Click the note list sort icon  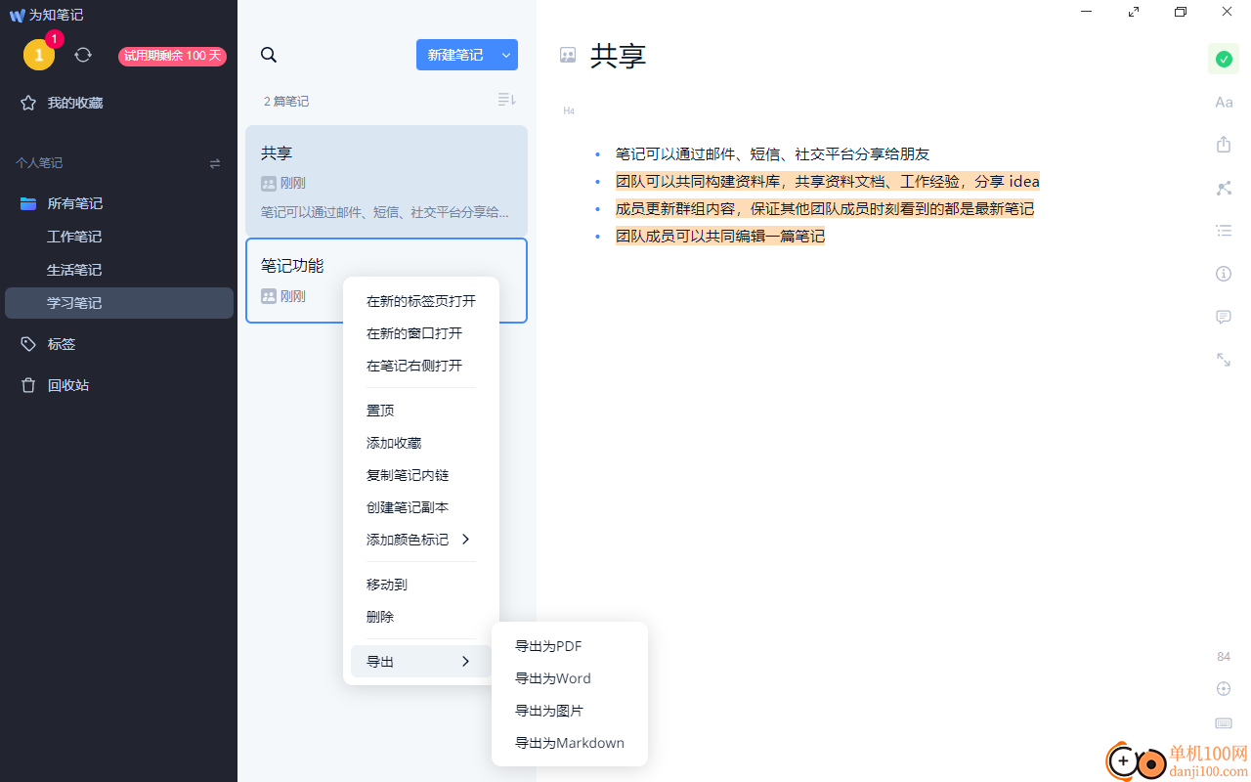click(506, 100)
